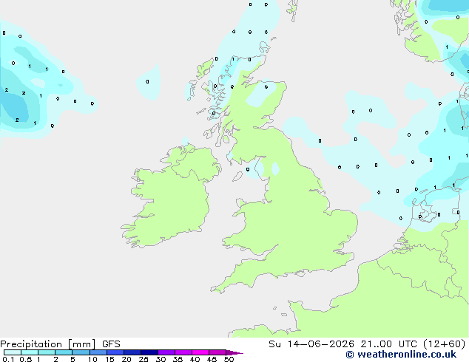
Task: Click the 40 to 45 mm magenta legend swatch
Action: click(200, 352)
